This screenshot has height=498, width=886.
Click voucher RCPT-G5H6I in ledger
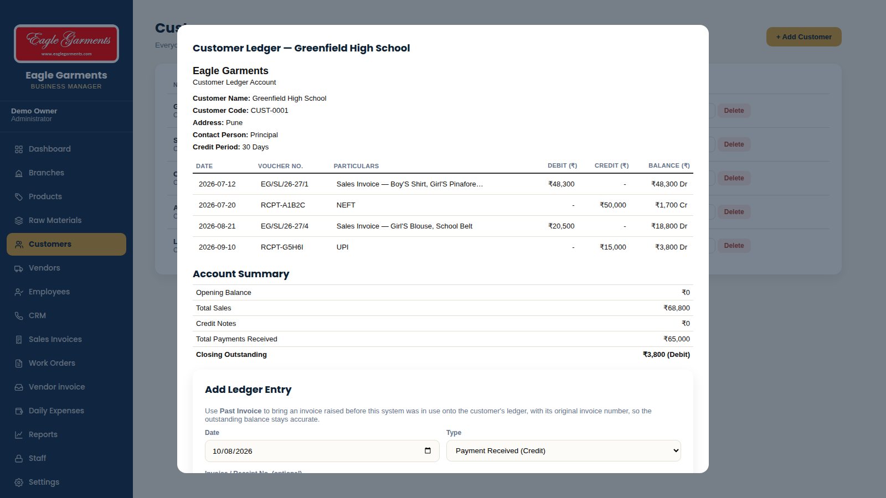282,247
